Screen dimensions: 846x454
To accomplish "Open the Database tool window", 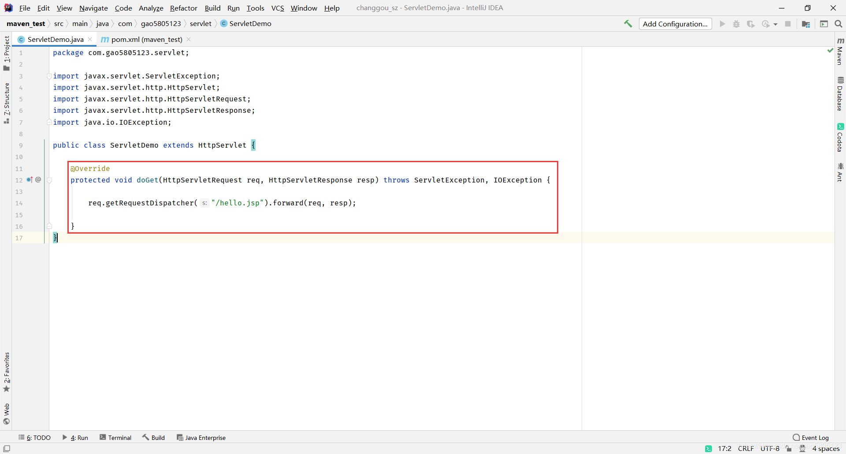I will tap(840, 94).
